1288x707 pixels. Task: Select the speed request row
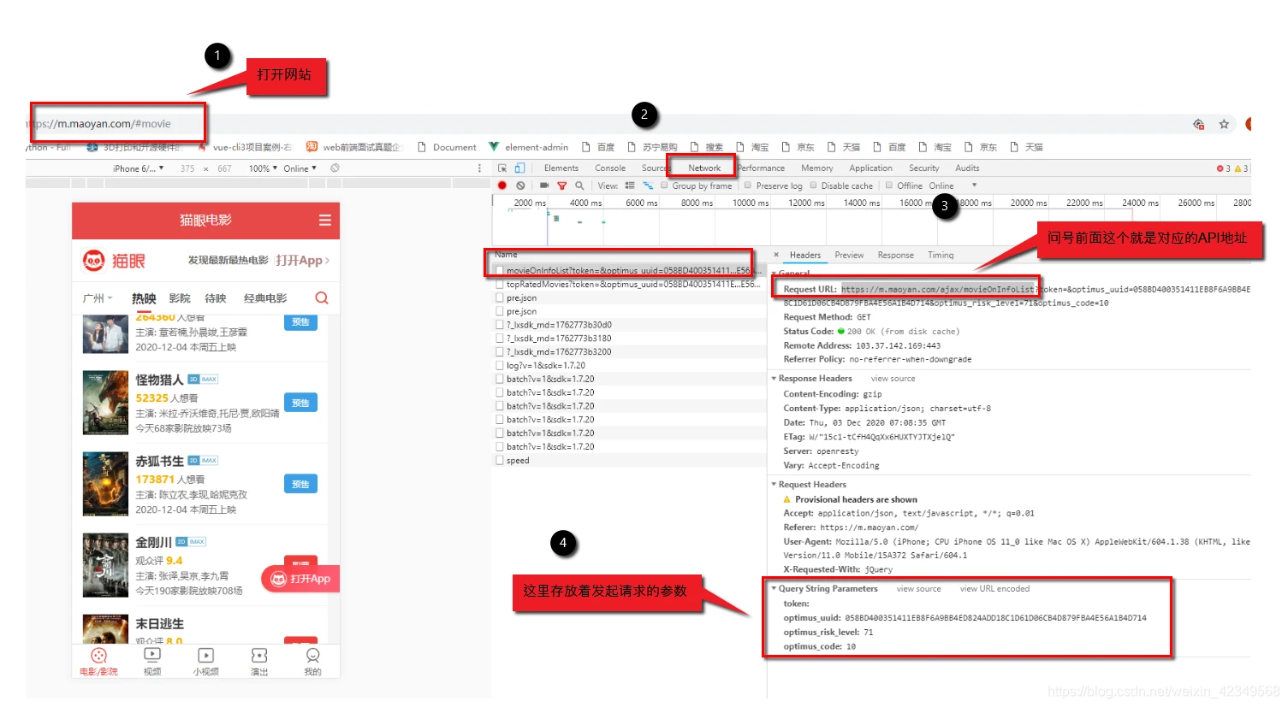pyautogui.click(x=629, y=461)
